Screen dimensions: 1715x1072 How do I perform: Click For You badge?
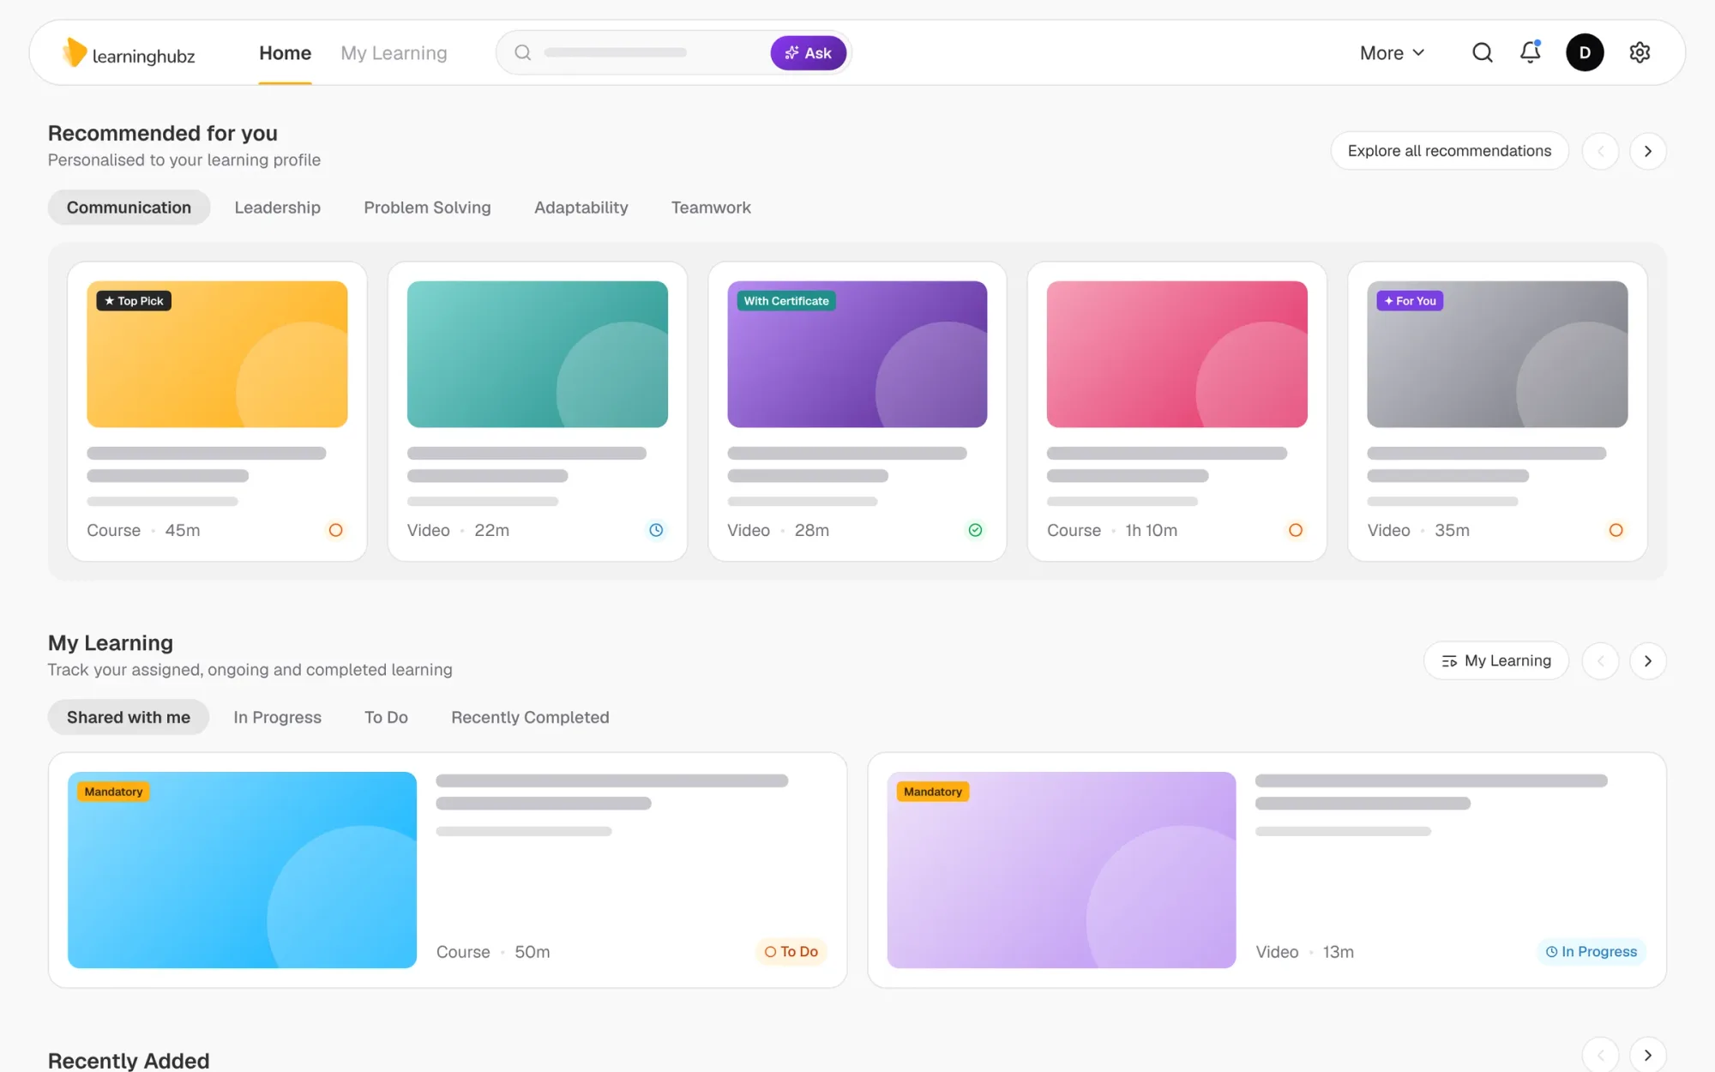[x=1410, y=301]
